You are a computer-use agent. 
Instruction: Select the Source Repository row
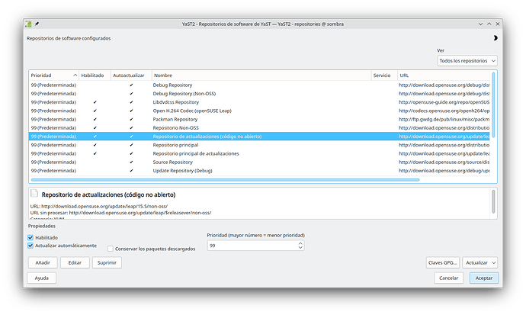259,162
